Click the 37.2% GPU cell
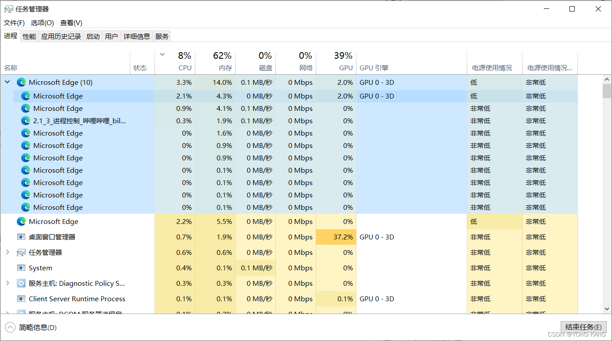The image size is (612, 341). pos(336,237)
